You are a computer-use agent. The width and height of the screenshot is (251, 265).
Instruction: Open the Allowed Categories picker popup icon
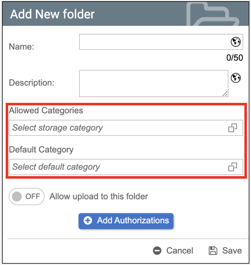point(233,128)
